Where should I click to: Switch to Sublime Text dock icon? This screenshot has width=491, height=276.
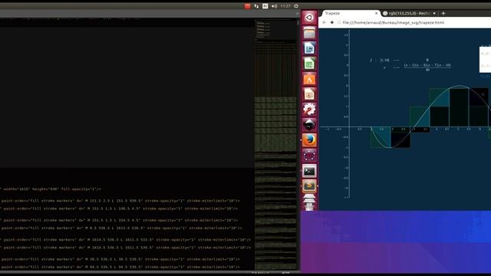tap(309, 186)
